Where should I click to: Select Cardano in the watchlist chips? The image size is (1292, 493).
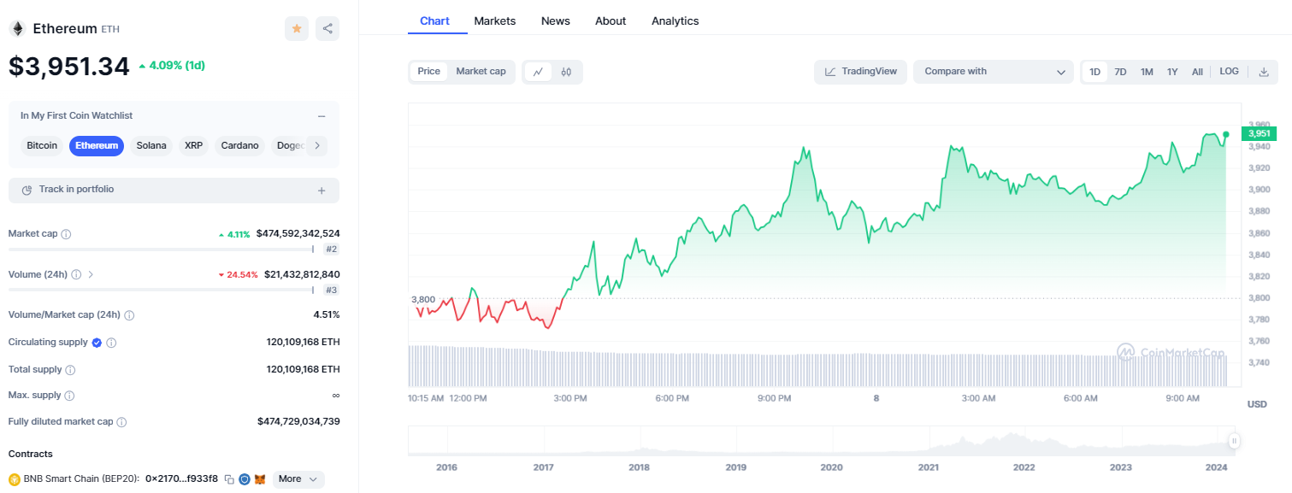(x=239, y=145)
